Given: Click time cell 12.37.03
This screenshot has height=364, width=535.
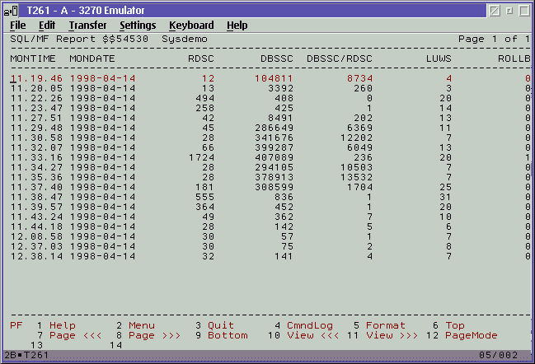Looking at the screenshot, I should pos(36,246).
